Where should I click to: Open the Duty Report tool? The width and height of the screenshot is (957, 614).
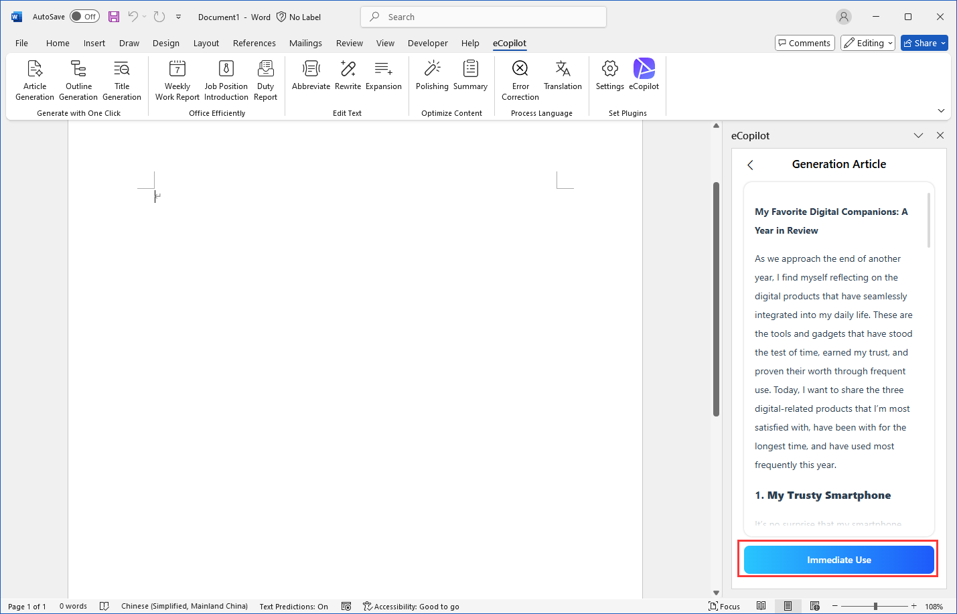click(265, 79)
